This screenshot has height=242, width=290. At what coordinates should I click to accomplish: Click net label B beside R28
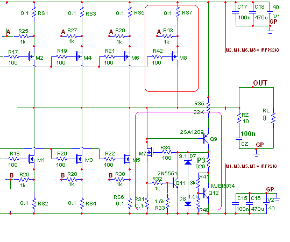63,175
